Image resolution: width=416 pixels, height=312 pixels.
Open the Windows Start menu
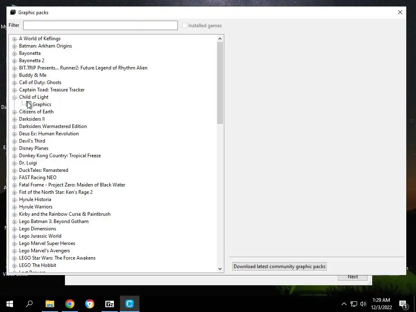(x=10, y=304)
